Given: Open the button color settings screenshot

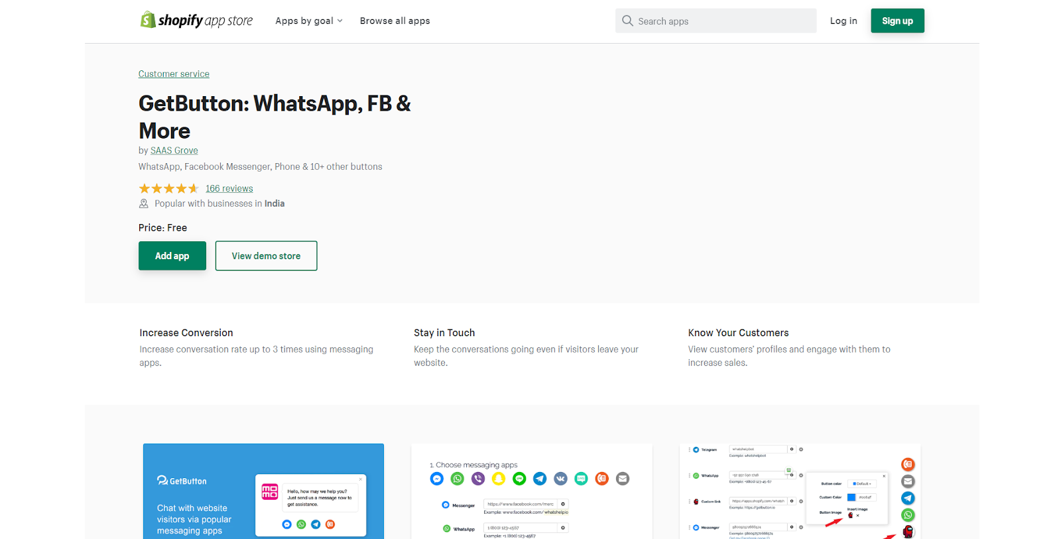Looking at the screenshot, I should tap(800, 491).
